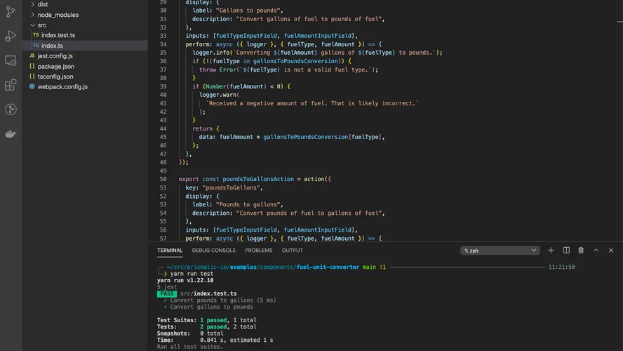
Task: Expand the dist folder
Action: coord(43,4)
